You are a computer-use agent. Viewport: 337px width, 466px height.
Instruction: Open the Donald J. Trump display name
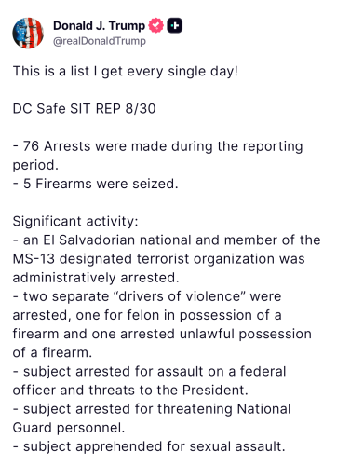tap(99, 26)
